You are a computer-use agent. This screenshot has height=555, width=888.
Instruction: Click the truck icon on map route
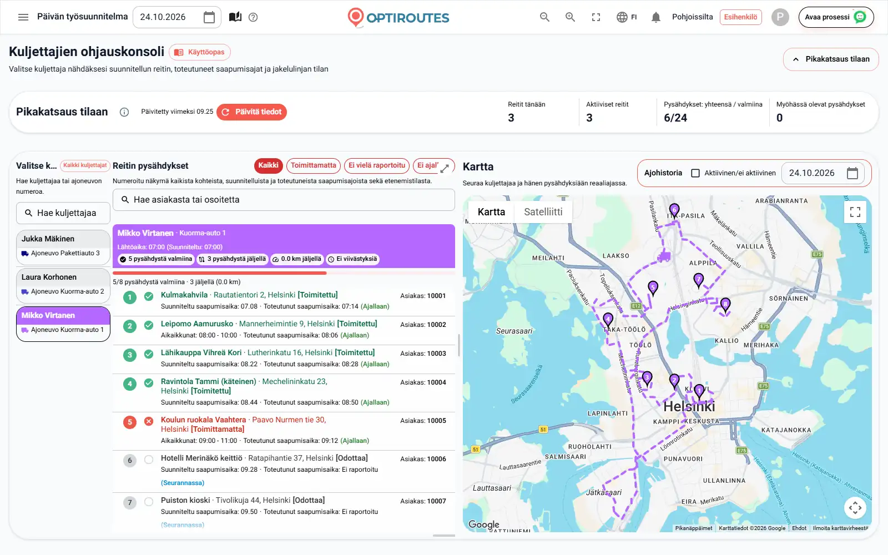pyautogui.click(x=664, y=256)
